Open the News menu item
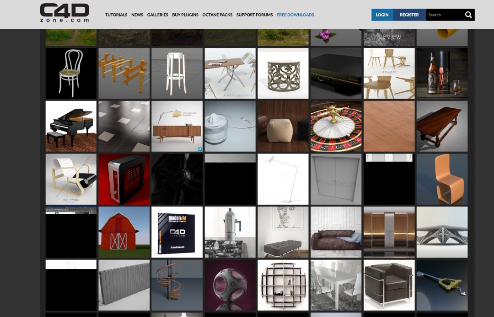Viewport: 494px width, 317px height. [137, 15]
